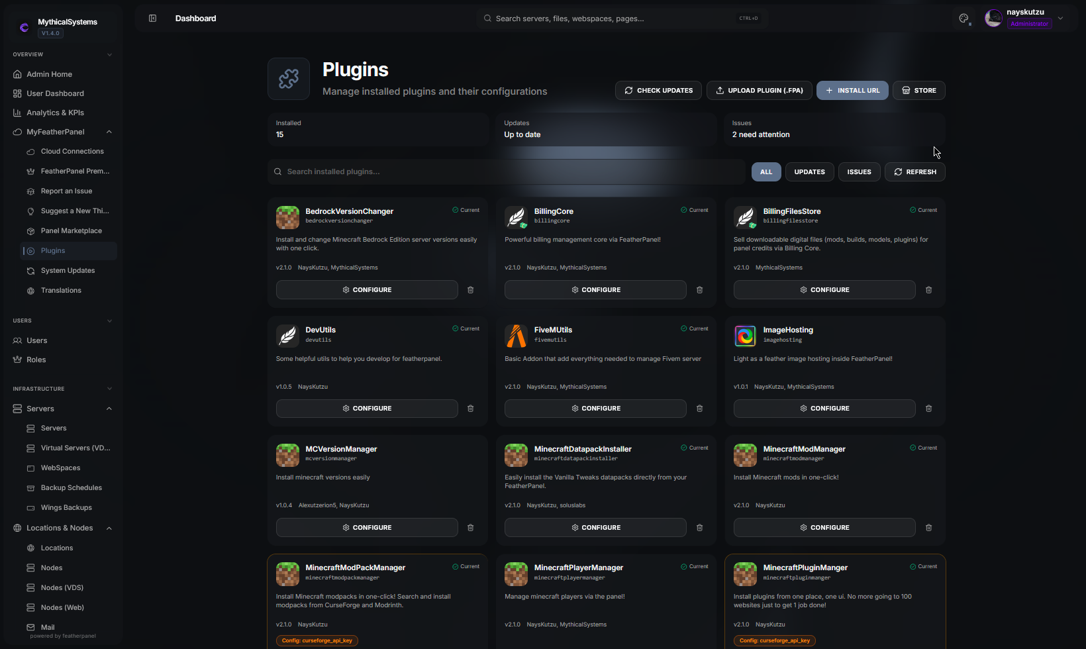
Task: Click the Administrator role badge
Action: 1029,24
